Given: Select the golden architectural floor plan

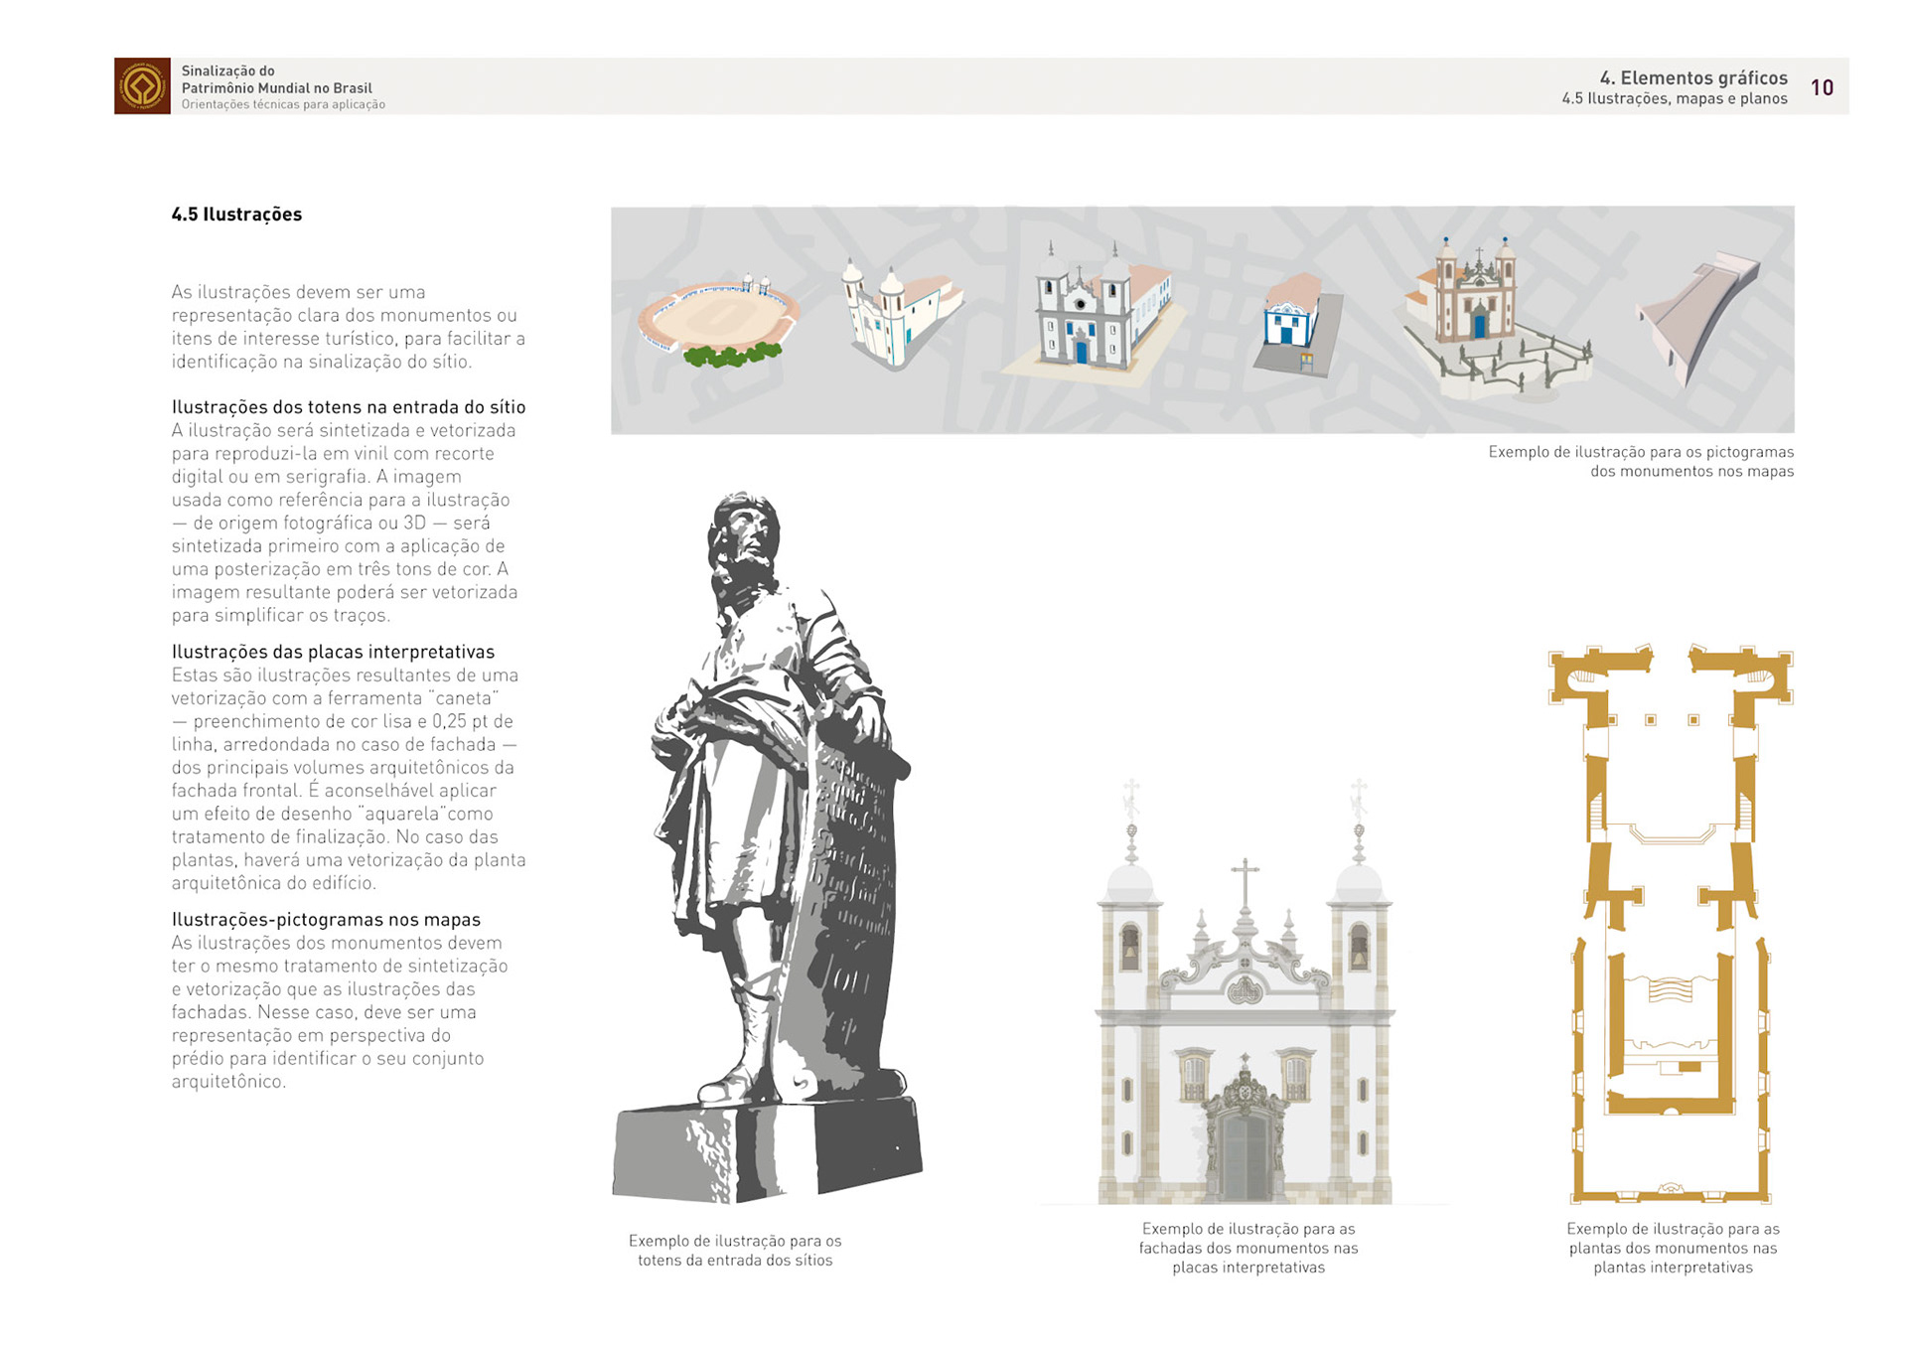Looking at the screenshot, I should click(1671, 924).
